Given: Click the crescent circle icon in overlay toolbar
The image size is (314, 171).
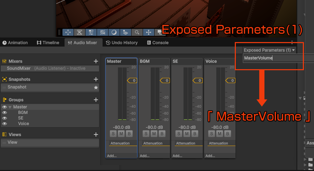Looking at the screenshot, I should click(x=114, y=32).
